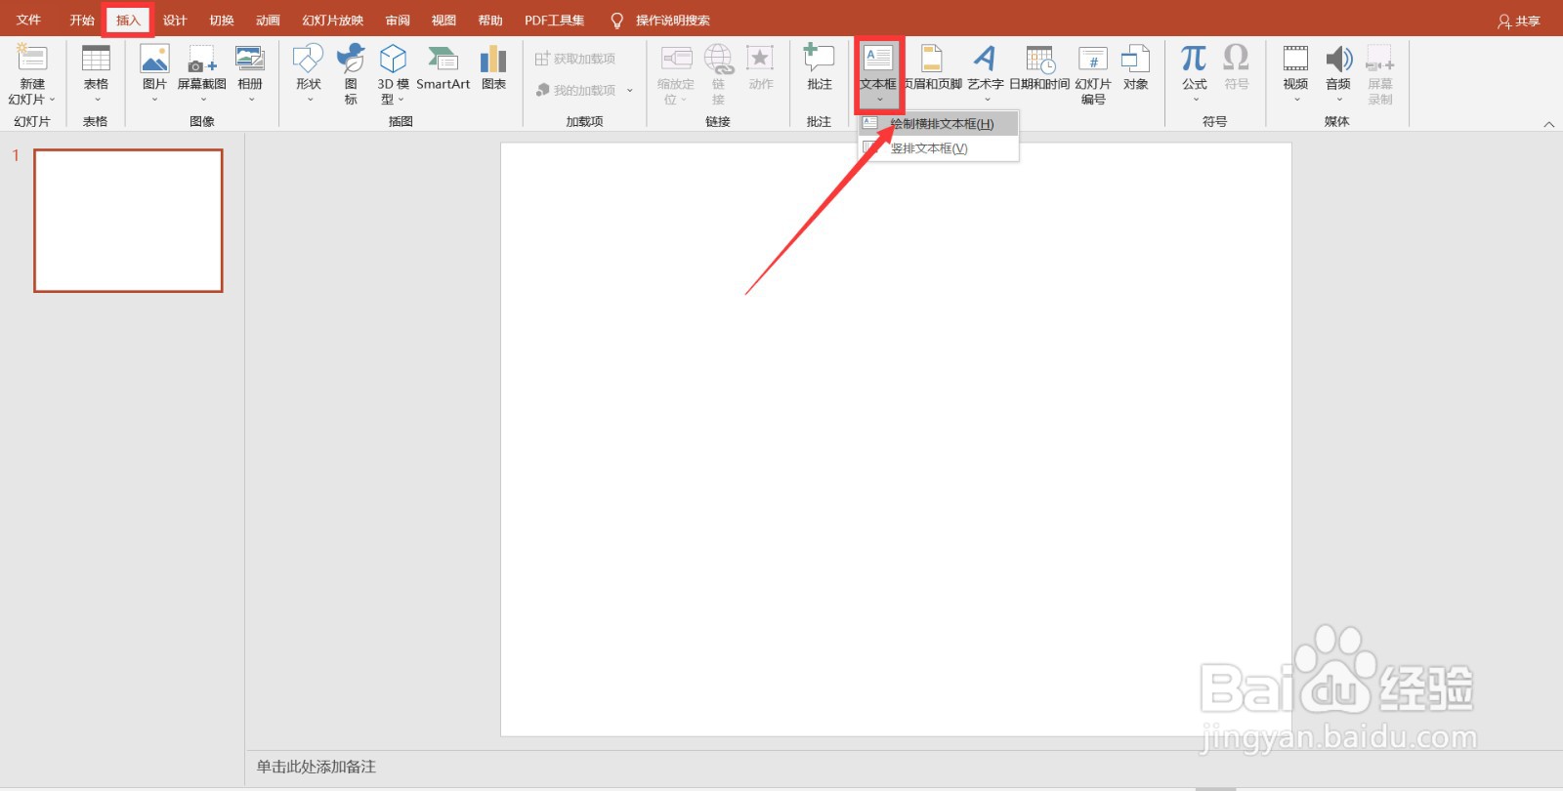Click the Text Box (文本框) icon
Image resolution: width=1563 pixels, height=791 pixels.
tap(878, 59)
